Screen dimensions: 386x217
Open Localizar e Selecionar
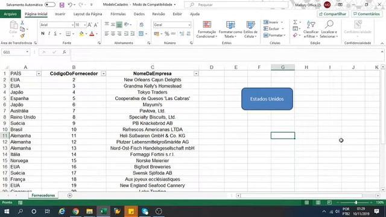click(x=329, y=30)
